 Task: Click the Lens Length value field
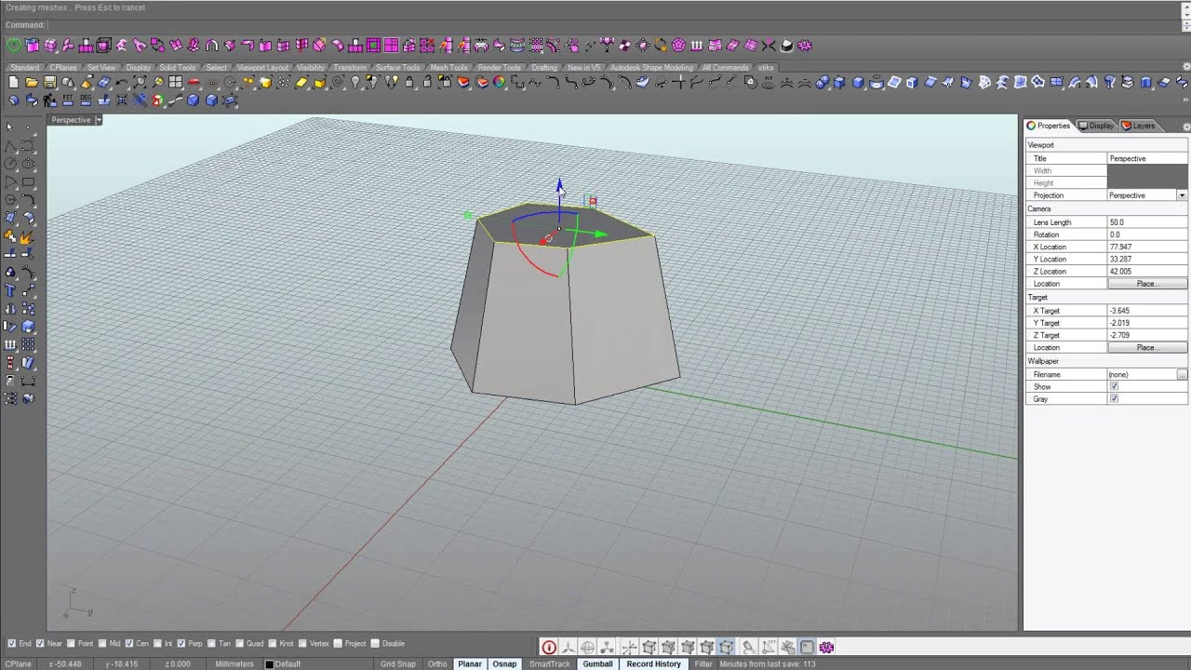(1146, 222)
